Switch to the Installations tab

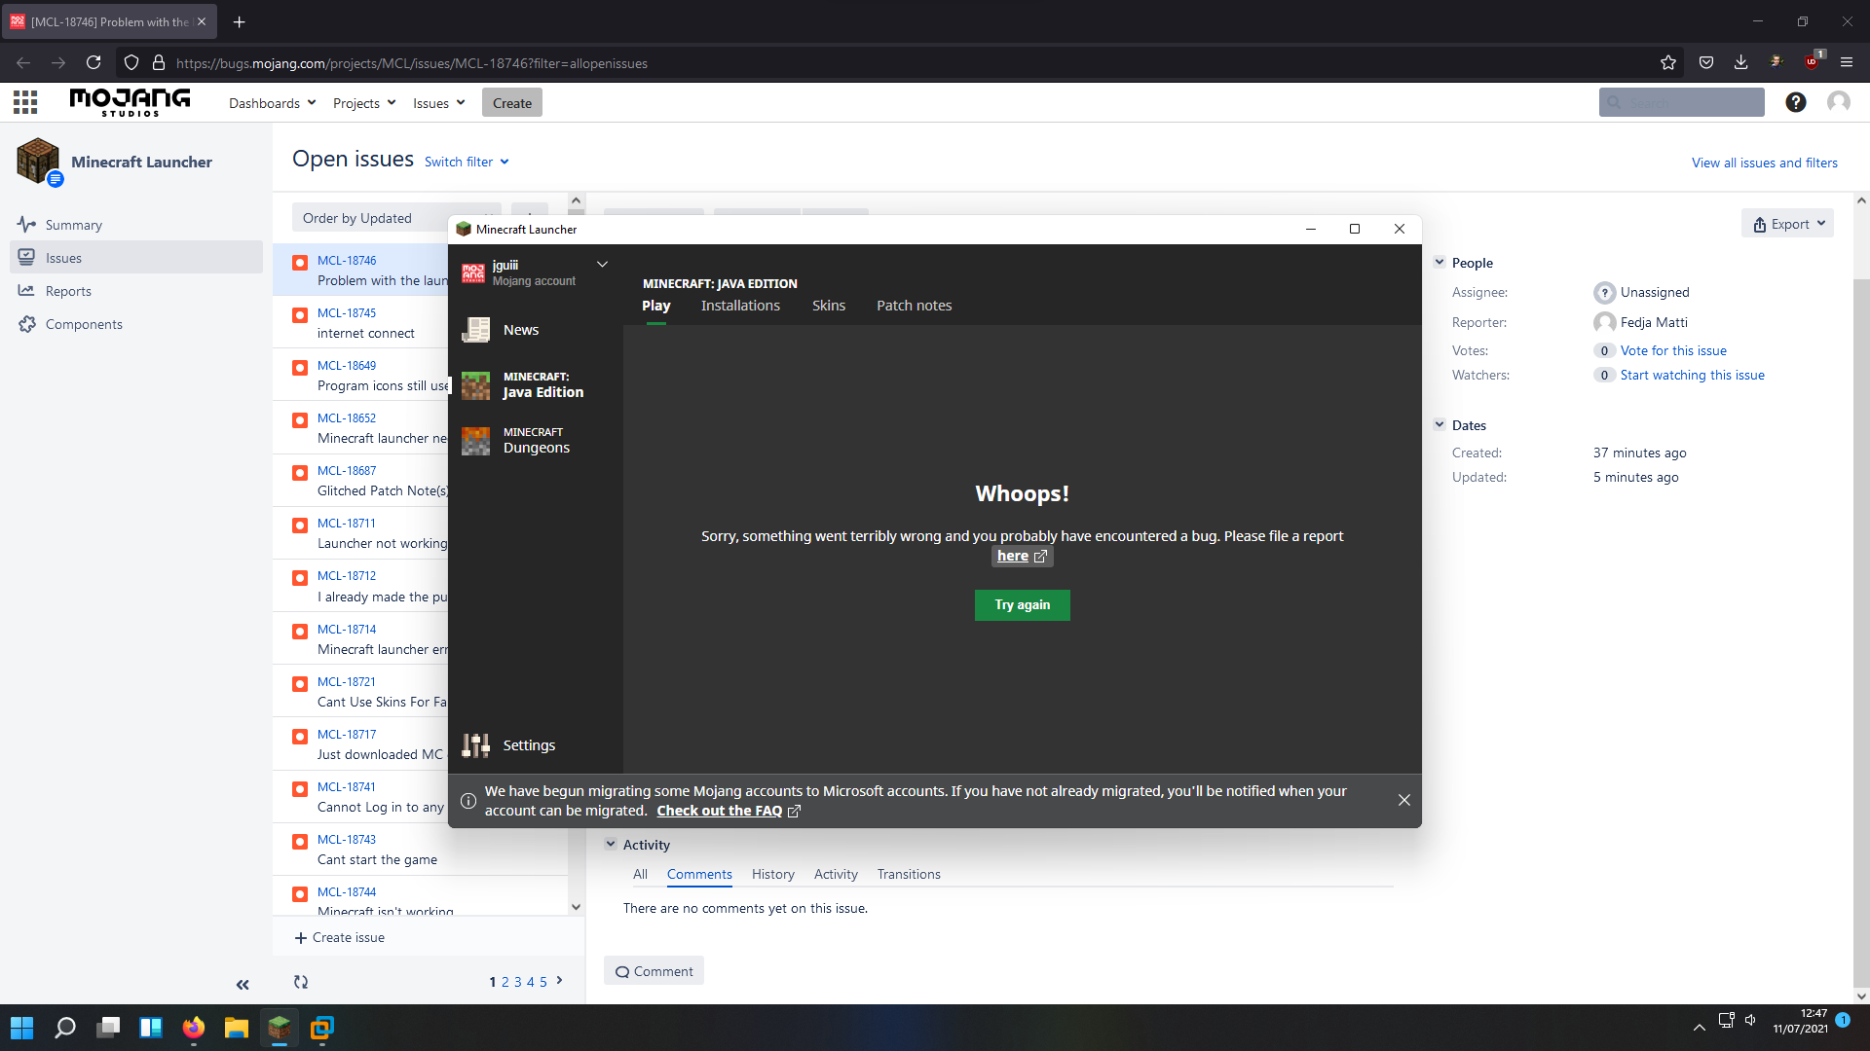tap(740, 306)
